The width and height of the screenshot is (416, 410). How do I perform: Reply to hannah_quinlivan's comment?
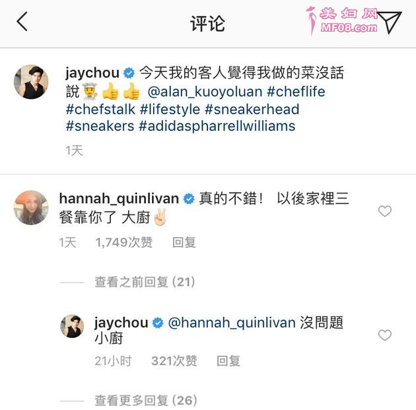[x=184, y=242]
